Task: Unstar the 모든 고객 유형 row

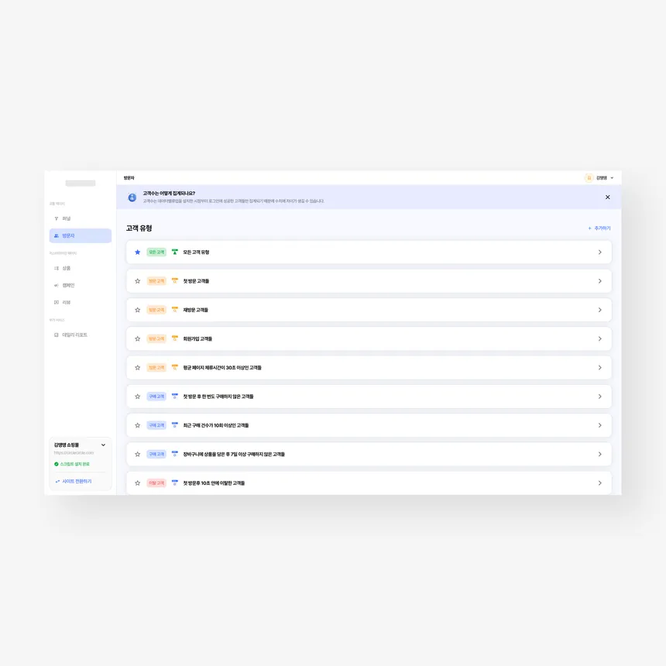Action: pyautogui.click(x=138, y=252)
